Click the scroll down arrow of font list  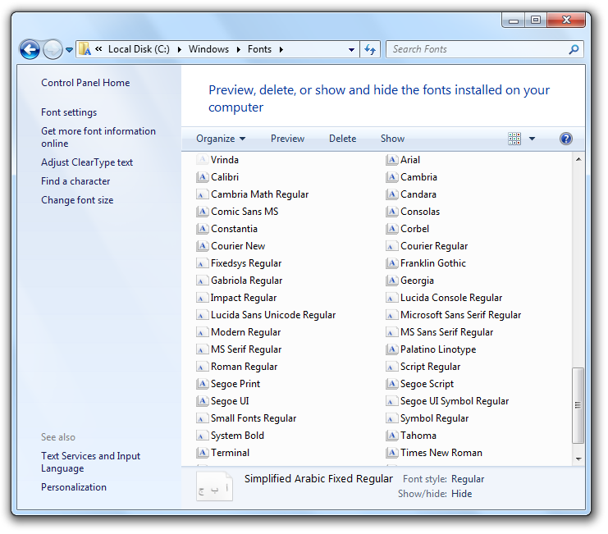(578, 459)
